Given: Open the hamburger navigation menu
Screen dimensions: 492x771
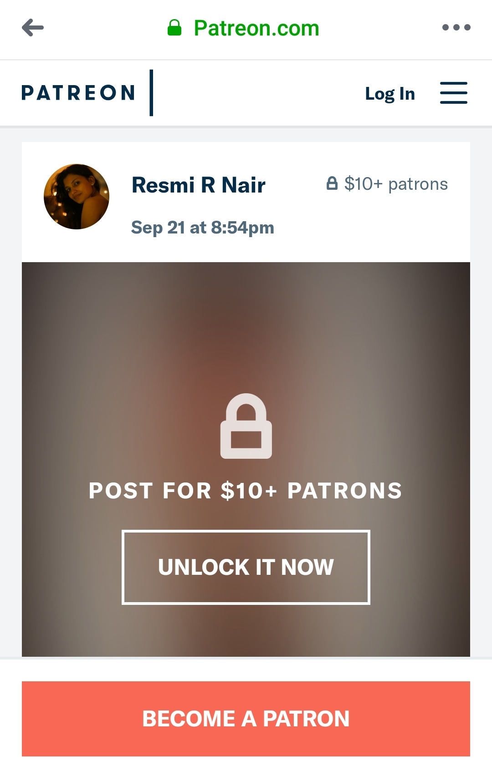Looking at the screenshot, I should [x=453, y=93].
